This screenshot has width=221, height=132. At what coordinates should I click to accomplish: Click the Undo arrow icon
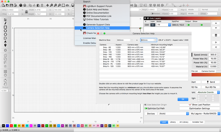pyautogui.click(x=21, y=5)
